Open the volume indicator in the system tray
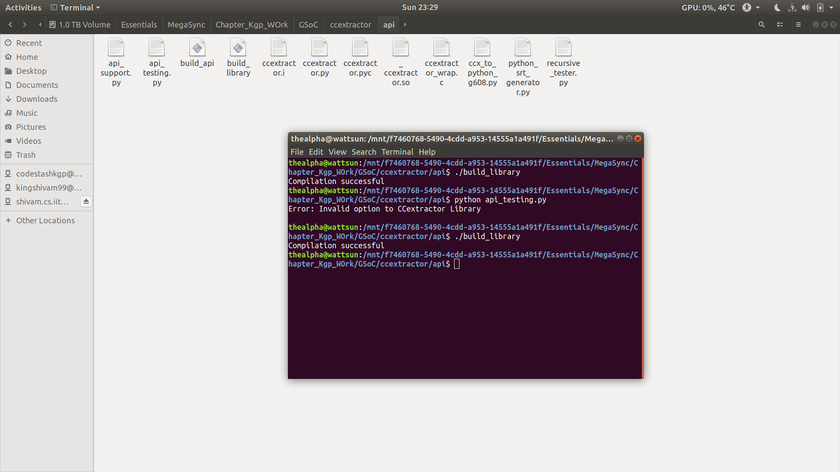840x472 pixels. (805, 7)
